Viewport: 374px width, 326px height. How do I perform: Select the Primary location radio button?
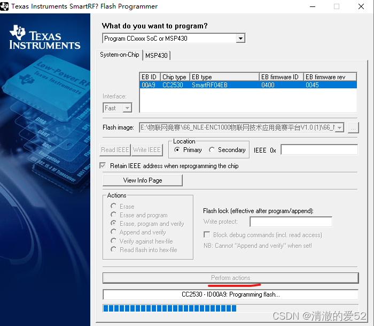click(177, 150)
